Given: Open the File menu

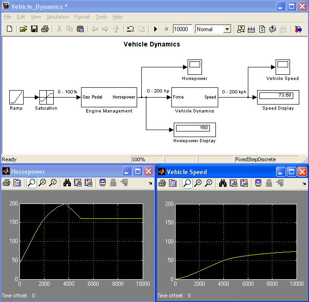Looking at the screenshot, I should click(x=7, y=17).
